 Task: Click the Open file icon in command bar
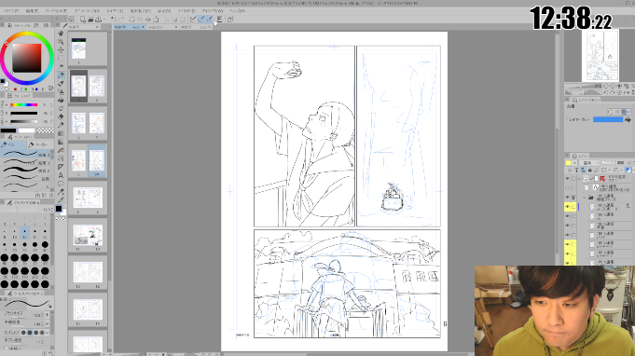[90, 19]
